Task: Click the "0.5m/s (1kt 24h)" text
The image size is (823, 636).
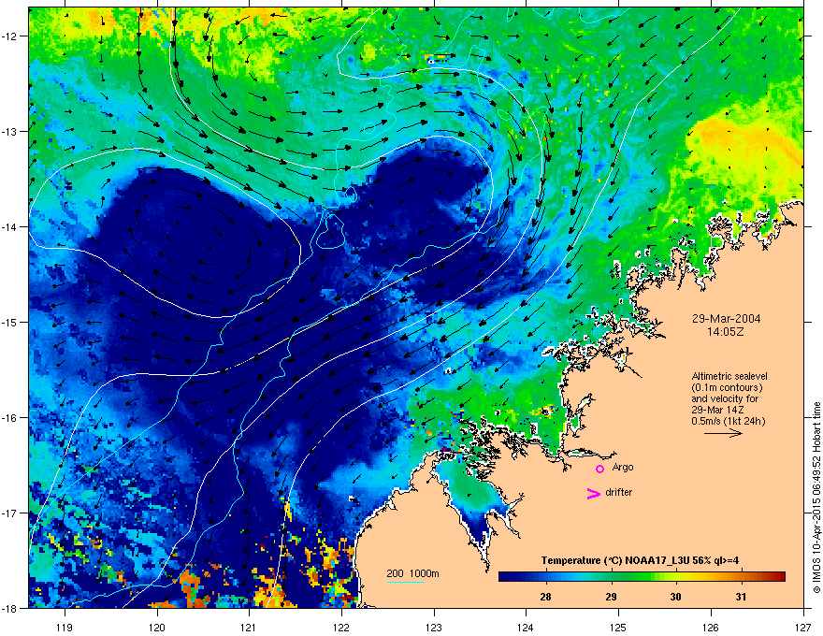Action: click(x=728, y=421)
